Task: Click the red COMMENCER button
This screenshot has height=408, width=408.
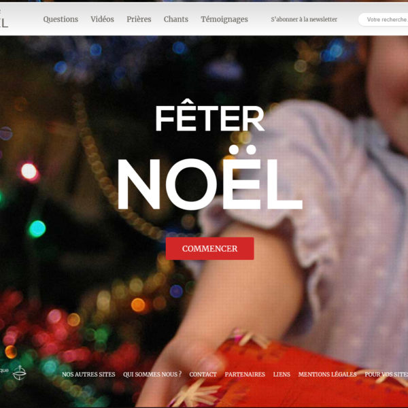Action: [x=209, y=248]
